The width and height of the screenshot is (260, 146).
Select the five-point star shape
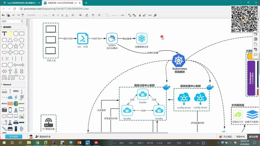point(16,46)
